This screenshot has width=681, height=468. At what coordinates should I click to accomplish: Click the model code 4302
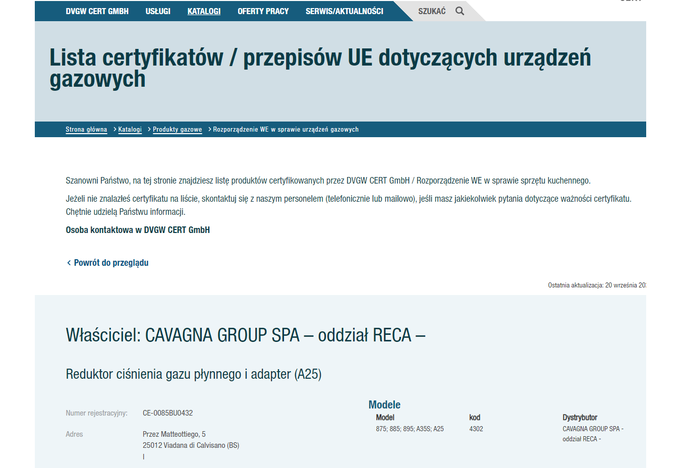pos(476,429)
